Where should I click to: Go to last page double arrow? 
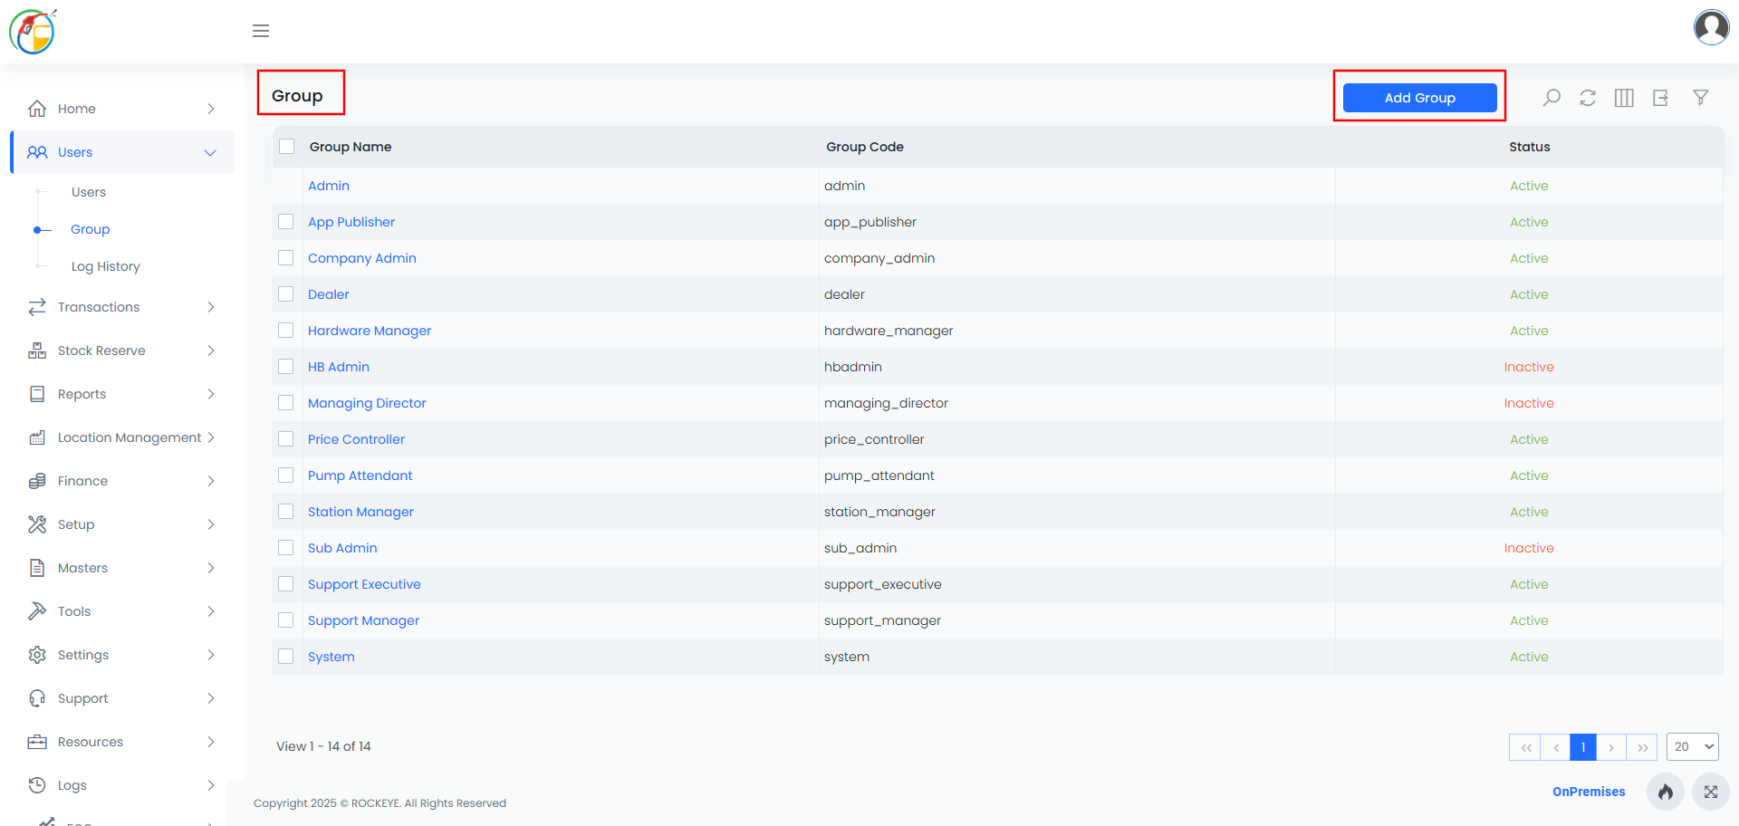tap(1642, 747)
